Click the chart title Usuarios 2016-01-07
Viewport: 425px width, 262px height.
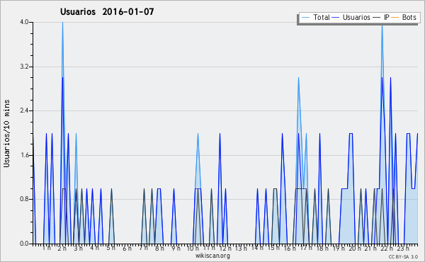pos(107,11)
